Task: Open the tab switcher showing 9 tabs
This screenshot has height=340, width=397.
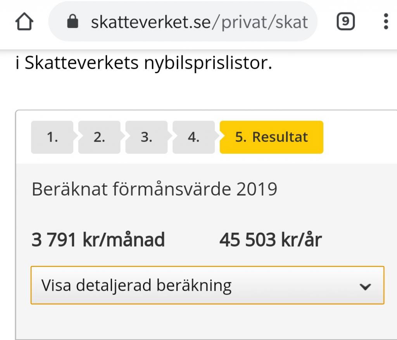Action: (x=346, y=22)
